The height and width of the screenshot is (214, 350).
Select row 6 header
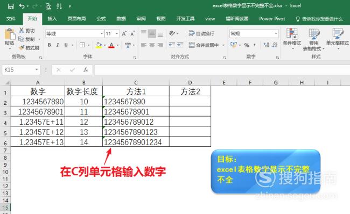click(x=5, y=142)
